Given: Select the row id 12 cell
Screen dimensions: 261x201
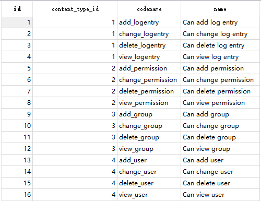Looking at the screenshot, I should click(17, 149).
